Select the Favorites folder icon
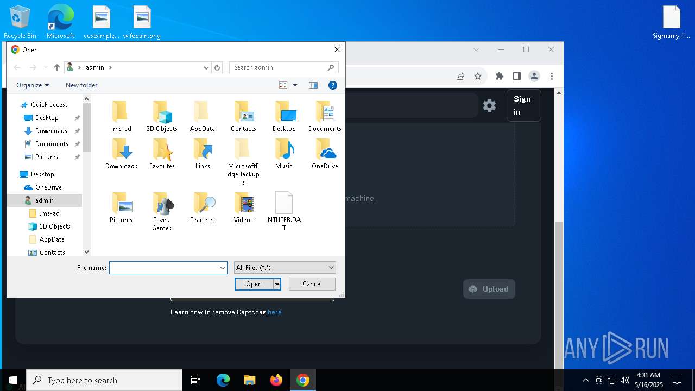Screen dimensions: 695x391 [x=162, y=154]
